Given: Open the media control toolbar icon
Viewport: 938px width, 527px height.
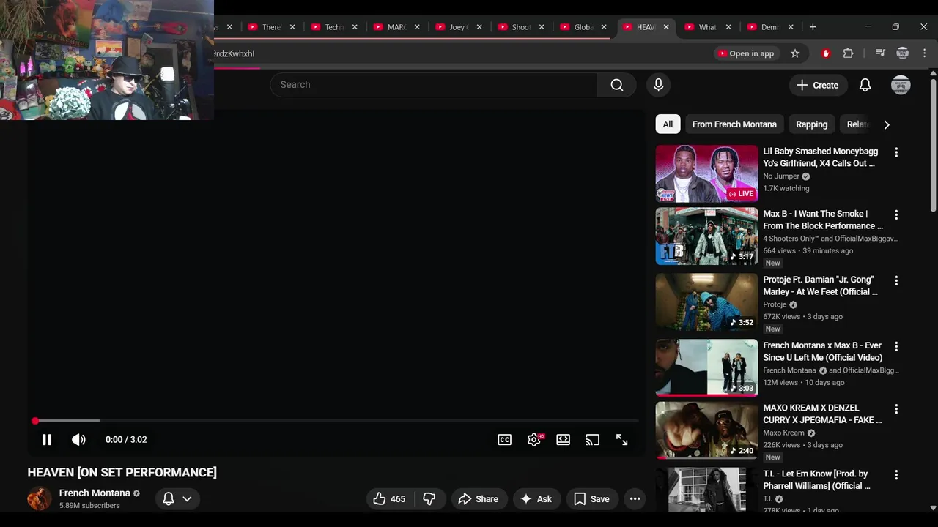Looking at the screenshot, I should (880, 53).
